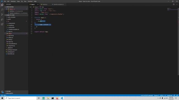Open the Windows Action Center
The image size is (179, 100).
(x=176, y=98)
